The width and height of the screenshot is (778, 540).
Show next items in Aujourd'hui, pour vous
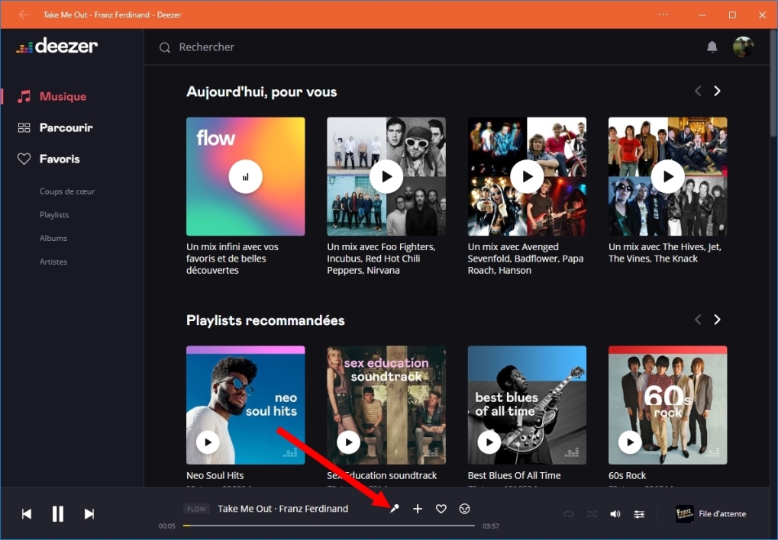click(717, 92)
